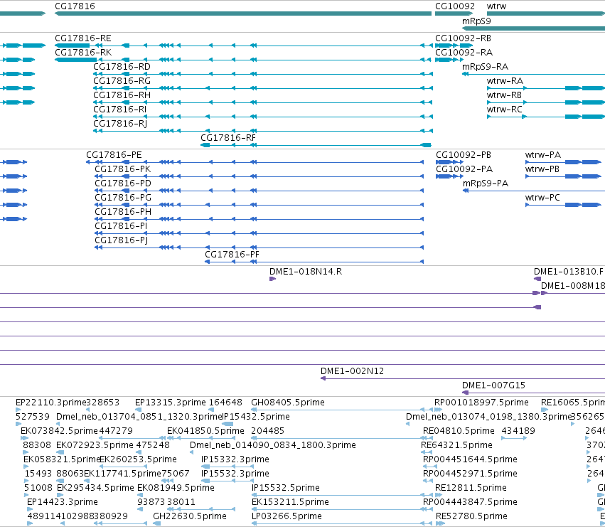The image size is (605, 527).
Task: Select transcript CG17816-RI label
Action: pyautogui.click(x=120, y=110)
